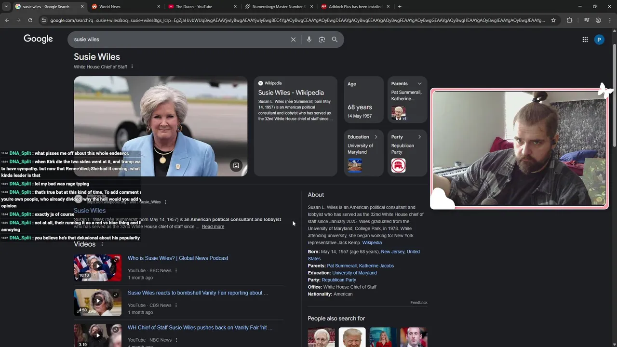The width and height of the screenshot is (617, 347).
Task: Open the media controls icon in toolbar
Action: (586, 20)
